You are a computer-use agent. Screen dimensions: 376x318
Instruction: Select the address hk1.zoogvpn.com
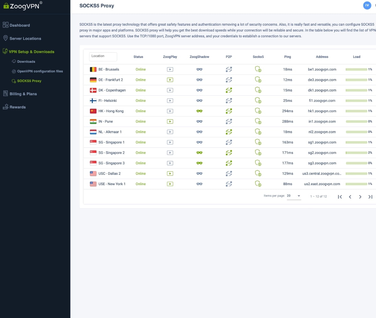click(x=322, y=111)
